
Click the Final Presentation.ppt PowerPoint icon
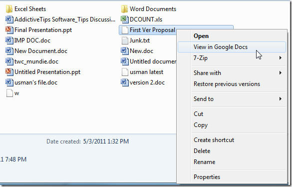coord(9,30)
